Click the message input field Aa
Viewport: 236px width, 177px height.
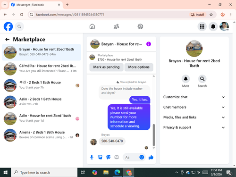131,157
